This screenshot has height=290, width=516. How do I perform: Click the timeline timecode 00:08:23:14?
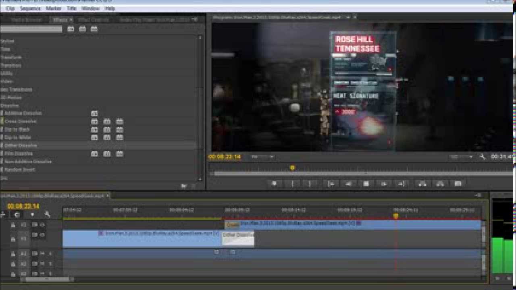tap(23, 206)
